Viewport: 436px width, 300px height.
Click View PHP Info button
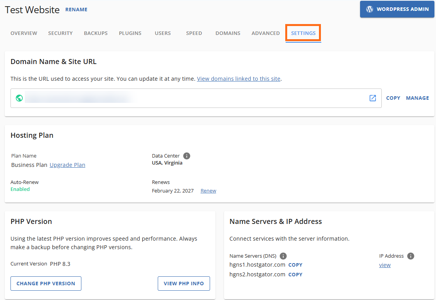pyautogui.click(x=184, y=284)
